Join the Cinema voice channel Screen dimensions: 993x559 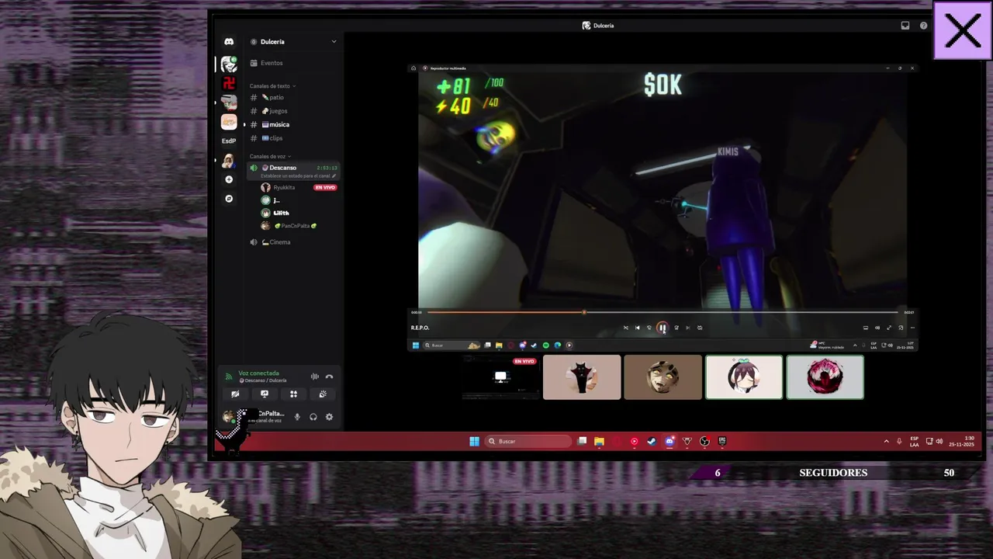[x=292, y=242]
